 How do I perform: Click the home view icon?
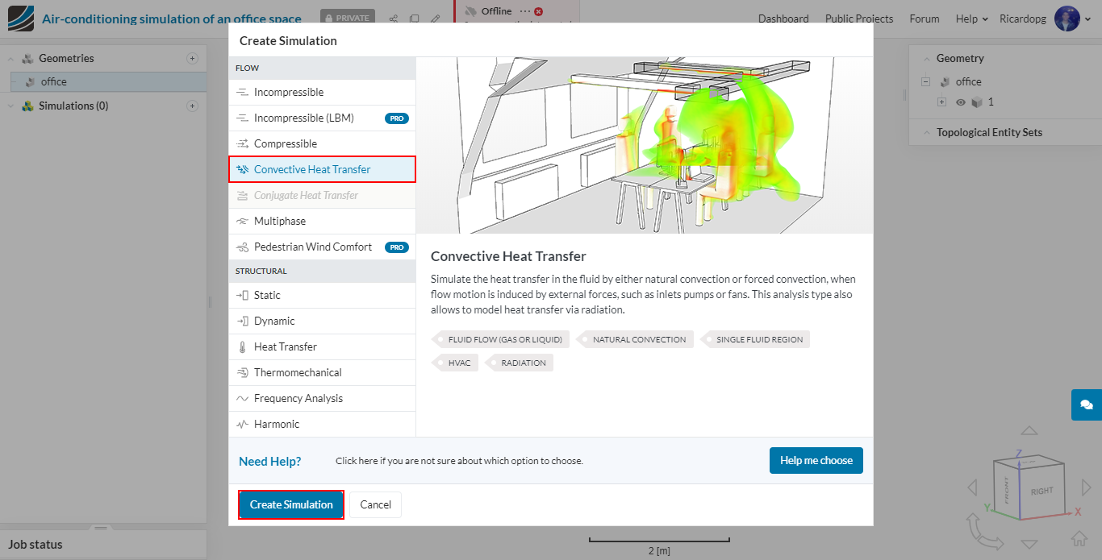coord(1079,539)
